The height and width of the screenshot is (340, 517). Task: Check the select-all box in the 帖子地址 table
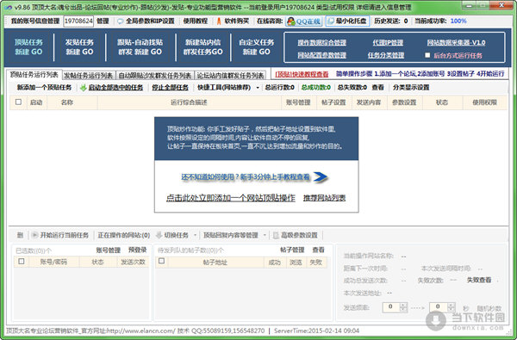point(162,262)
